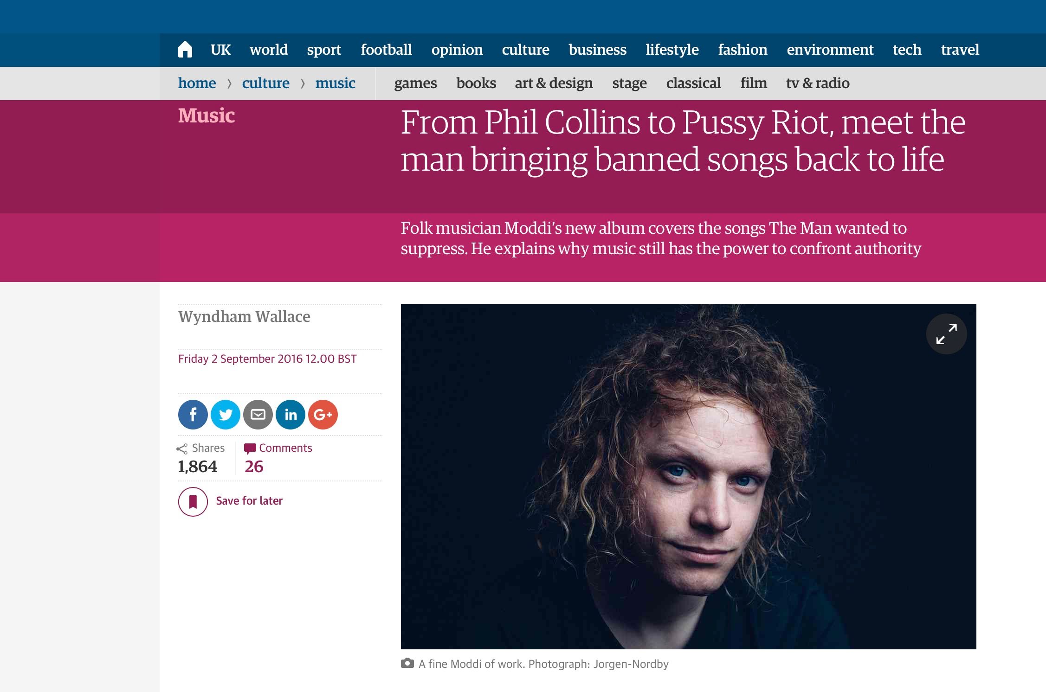Switch to the classical music subsection
Viewport: 1046px width, 692px height.
(x=693, y=83)
